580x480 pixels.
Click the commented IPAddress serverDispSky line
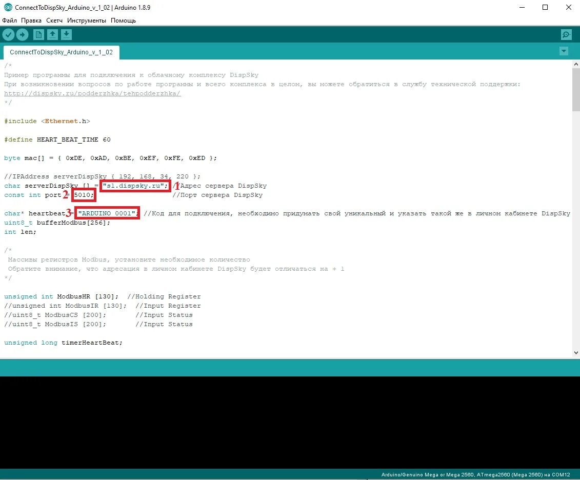tap(102, 177)
